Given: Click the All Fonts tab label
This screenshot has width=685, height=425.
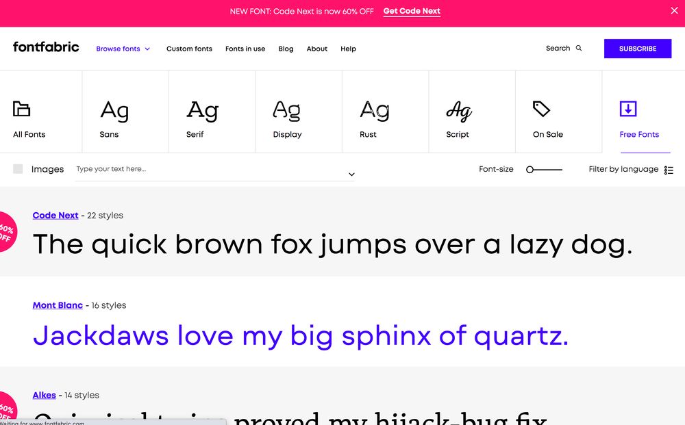Looking at the screenshot, I should 29,134.
